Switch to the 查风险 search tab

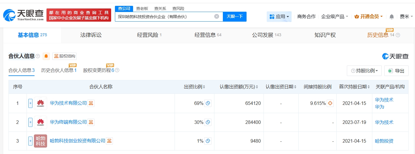pos(178,8)
